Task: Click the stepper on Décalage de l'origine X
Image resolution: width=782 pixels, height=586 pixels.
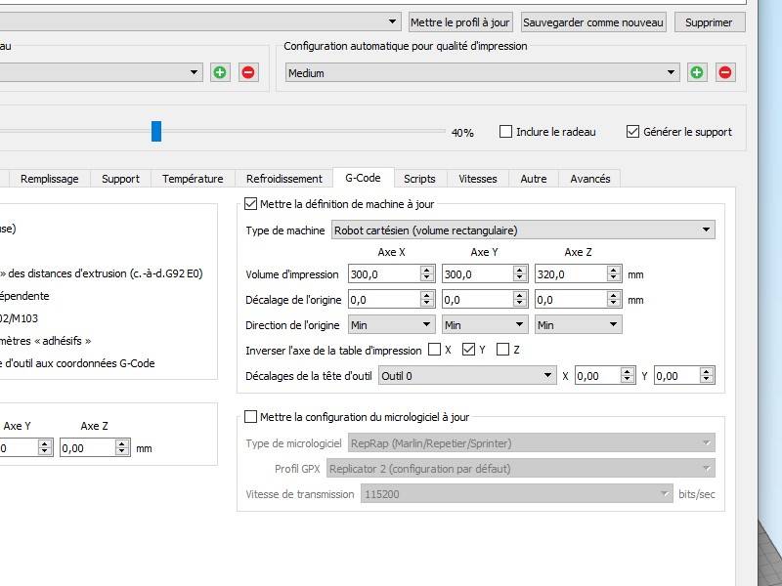Action: pos(427,300)
